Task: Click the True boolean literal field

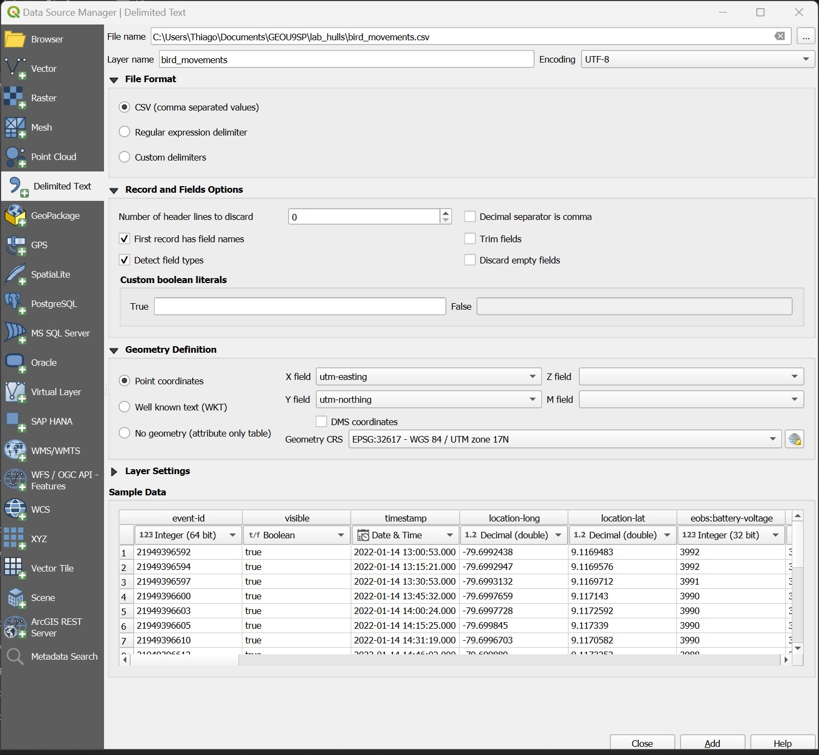Action: [300, 306]
